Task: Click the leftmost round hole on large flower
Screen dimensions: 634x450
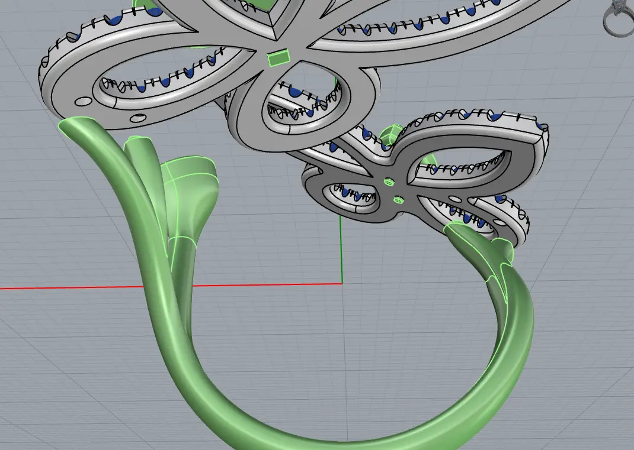Action: click(82, 101)
